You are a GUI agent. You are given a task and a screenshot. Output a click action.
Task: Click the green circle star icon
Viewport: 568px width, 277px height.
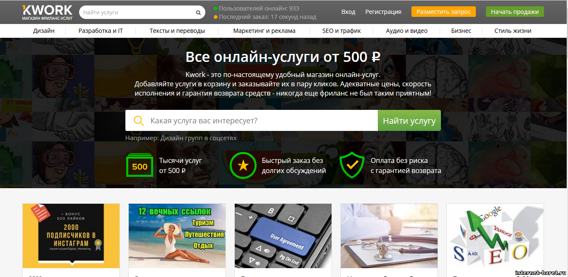coord(243,165)
